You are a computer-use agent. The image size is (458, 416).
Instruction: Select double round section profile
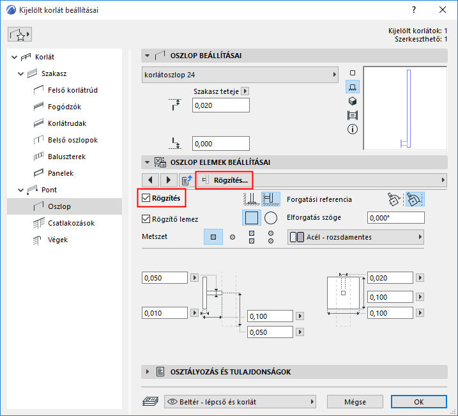pyautogui.click(x=271, y=237)
